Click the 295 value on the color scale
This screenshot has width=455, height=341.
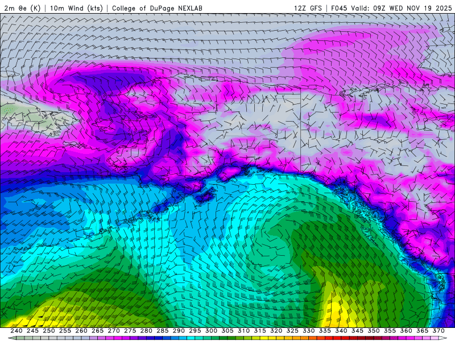[195, 331]
